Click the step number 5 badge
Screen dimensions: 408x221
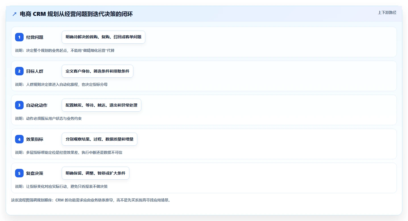19,173
